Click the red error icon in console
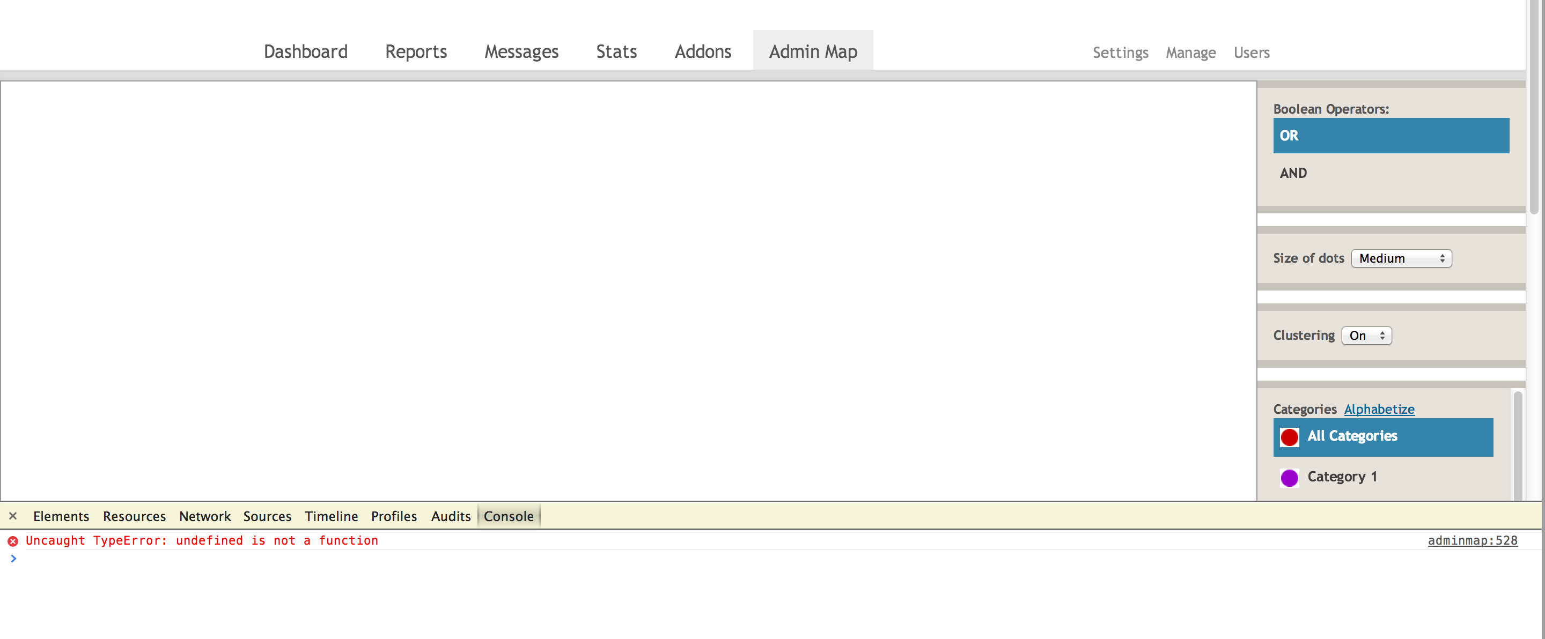 (x=12, y=541)
